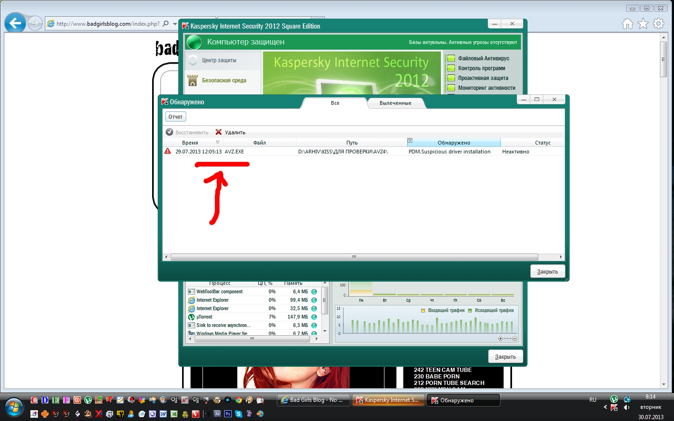The image size is (674, 421).
Task: Launch Photoshop from the taskbar quick launch
Action: (228, 414)
